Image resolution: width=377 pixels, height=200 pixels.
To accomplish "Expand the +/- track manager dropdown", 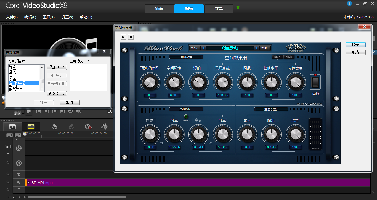I will point(19,139).
